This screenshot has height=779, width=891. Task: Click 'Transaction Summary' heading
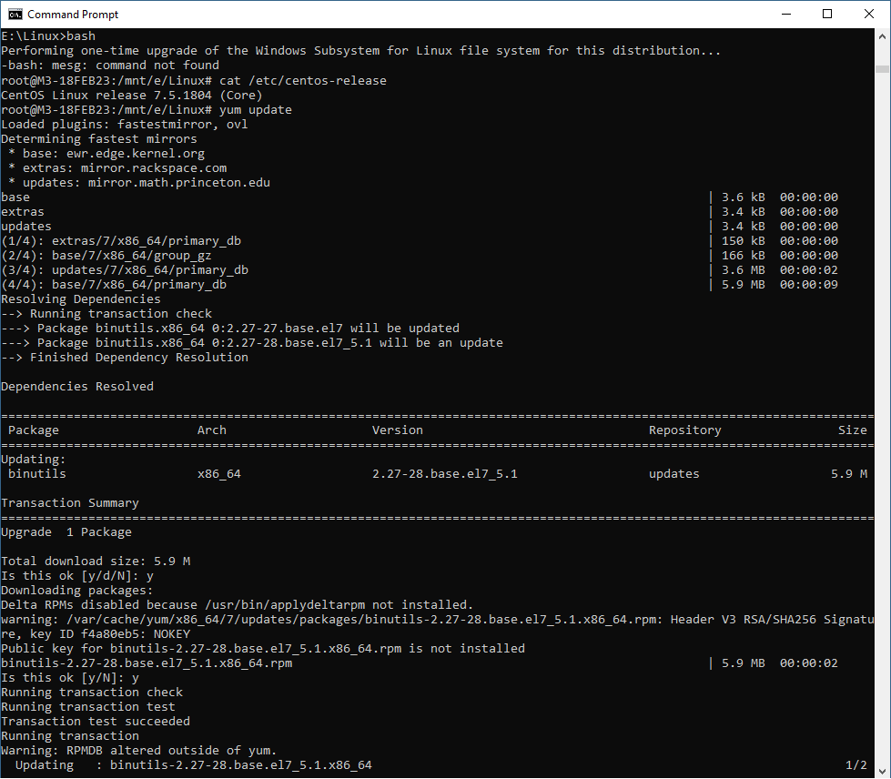pos(70,503)
